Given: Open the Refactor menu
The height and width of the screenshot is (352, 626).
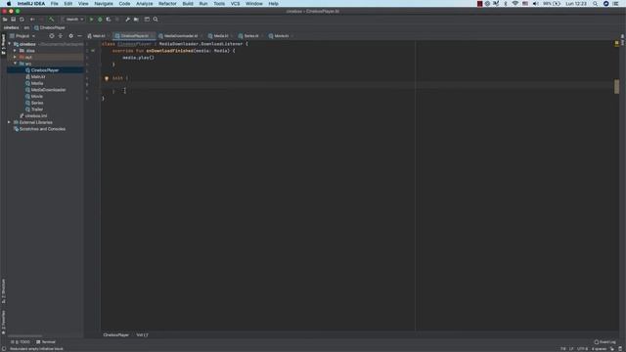Looking at the screenshot, I should (167, 4).
